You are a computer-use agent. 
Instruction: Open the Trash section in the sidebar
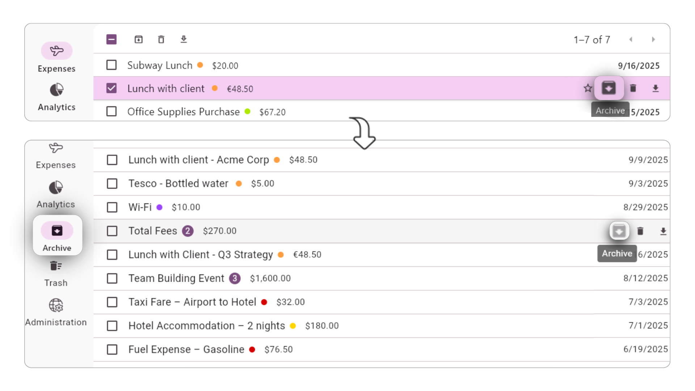click(56, 273)
